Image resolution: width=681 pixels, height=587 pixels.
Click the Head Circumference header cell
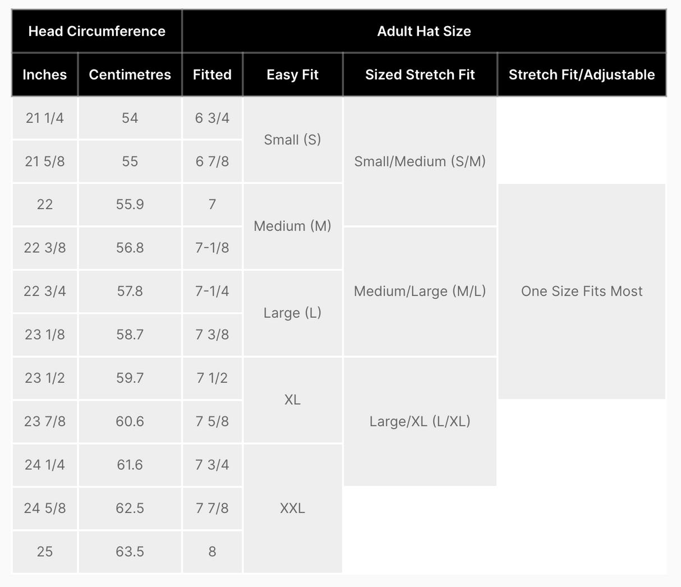97,31
